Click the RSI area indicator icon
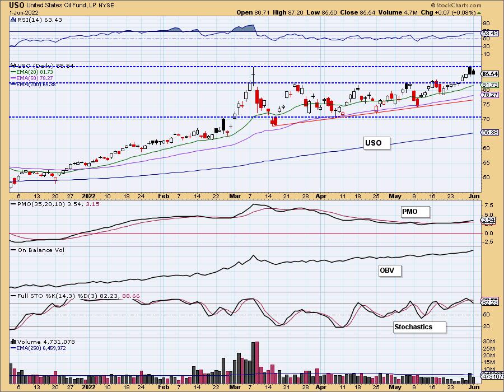Screen dimensions: 504x392 point(13,20)
